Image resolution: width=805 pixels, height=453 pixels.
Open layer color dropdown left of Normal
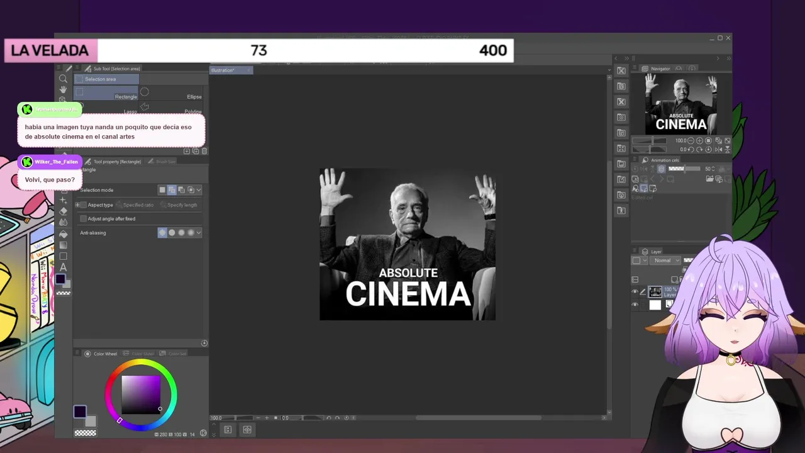639,260
